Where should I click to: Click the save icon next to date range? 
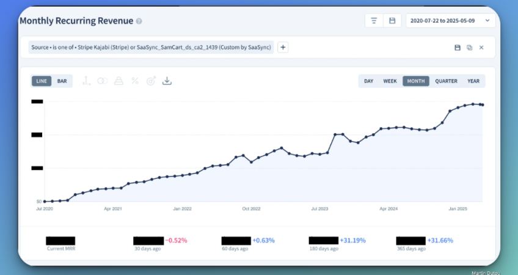point(392,21)
